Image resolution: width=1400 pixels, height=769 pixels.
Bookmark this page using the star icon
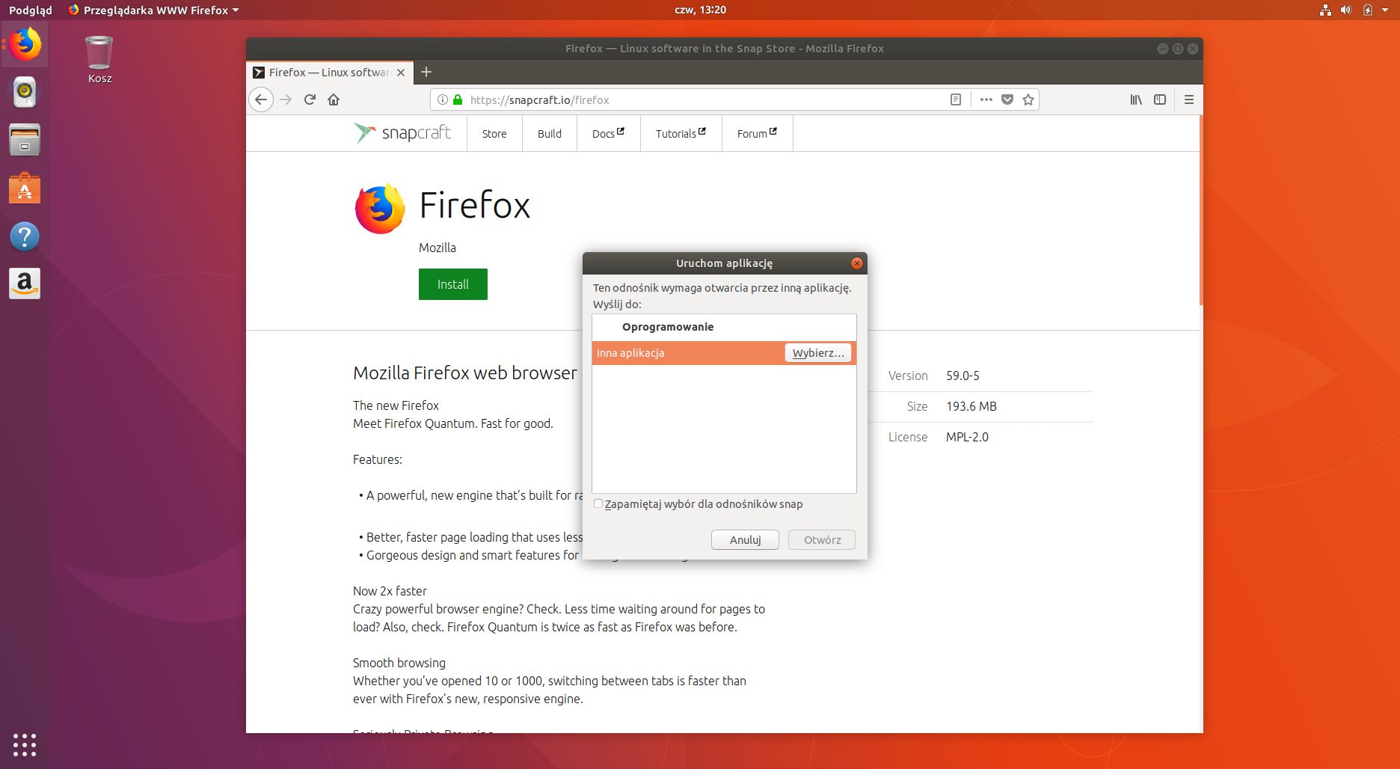(1028, 99)
